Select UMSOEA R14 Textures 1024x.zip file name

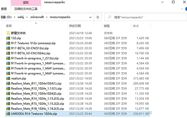tap(34, 114)
